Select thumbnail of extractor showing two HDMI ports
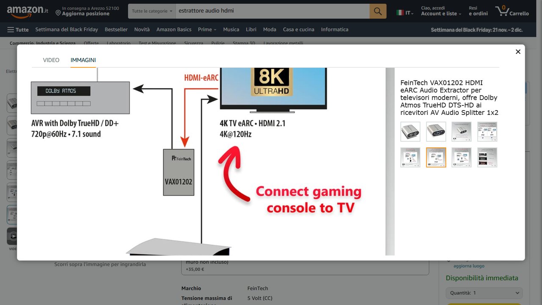 click(410, 132)
